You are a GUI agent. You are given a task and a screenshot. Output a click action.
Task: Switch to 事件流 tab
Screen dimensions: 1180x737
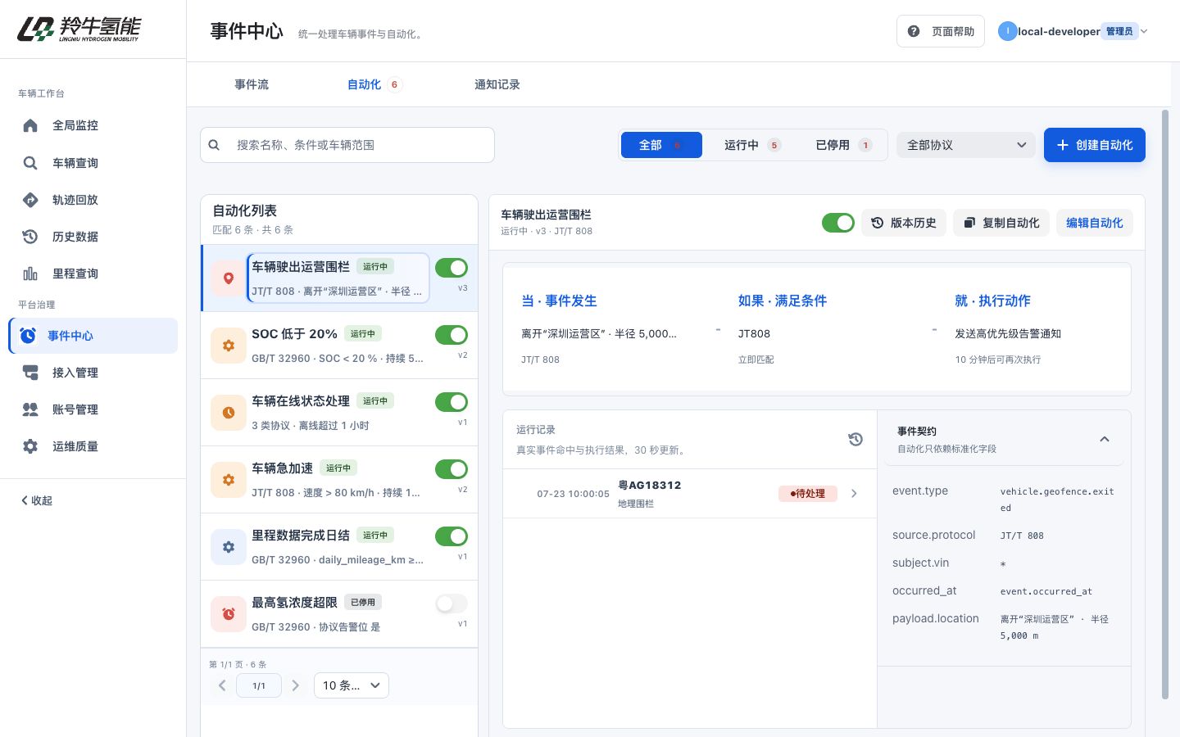tap(252, 84)
